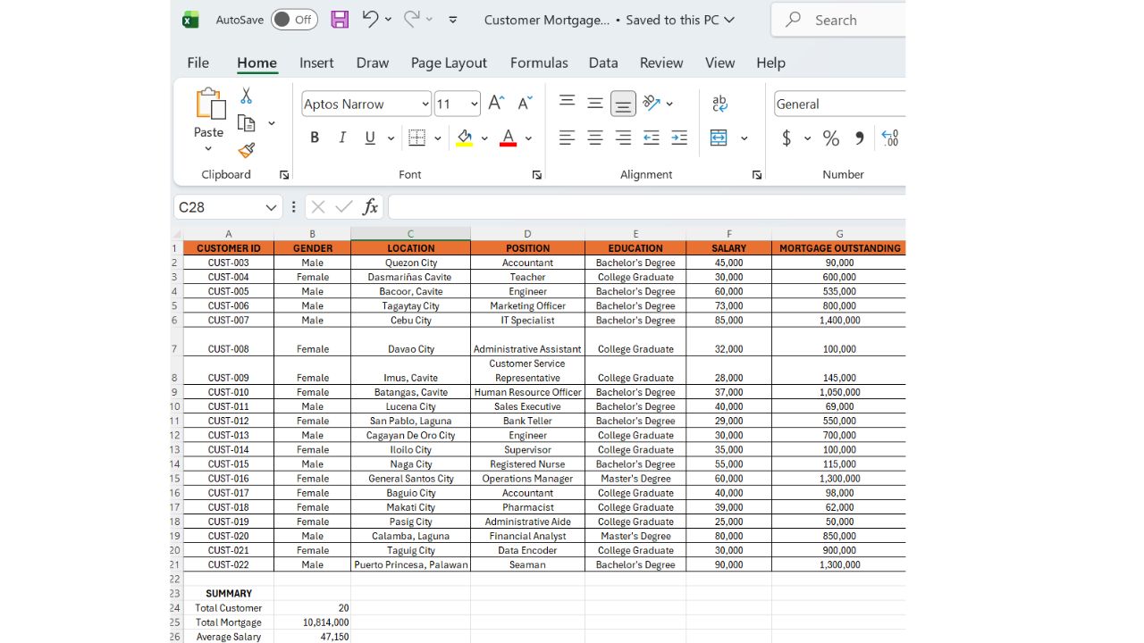Switch to the Data tab

(603, 63)
